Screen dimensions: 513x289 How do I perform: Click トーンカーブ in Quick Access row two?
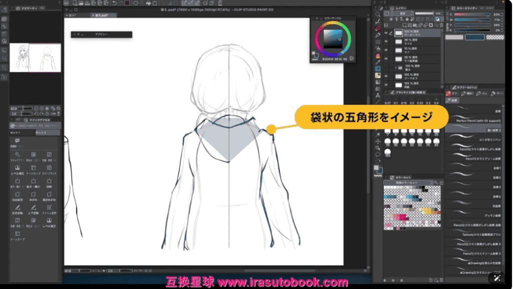tap(33, 167)
